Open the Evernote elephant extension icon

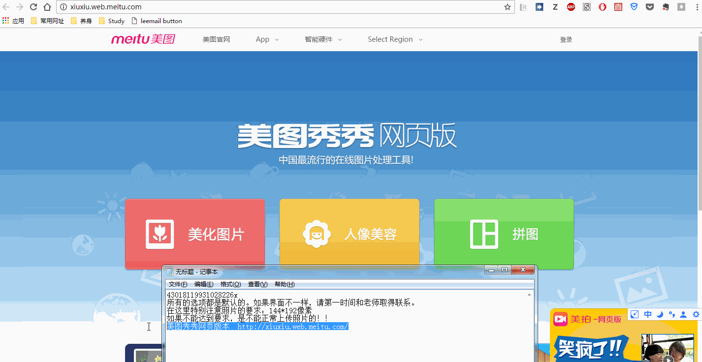[x=666, y=7]
